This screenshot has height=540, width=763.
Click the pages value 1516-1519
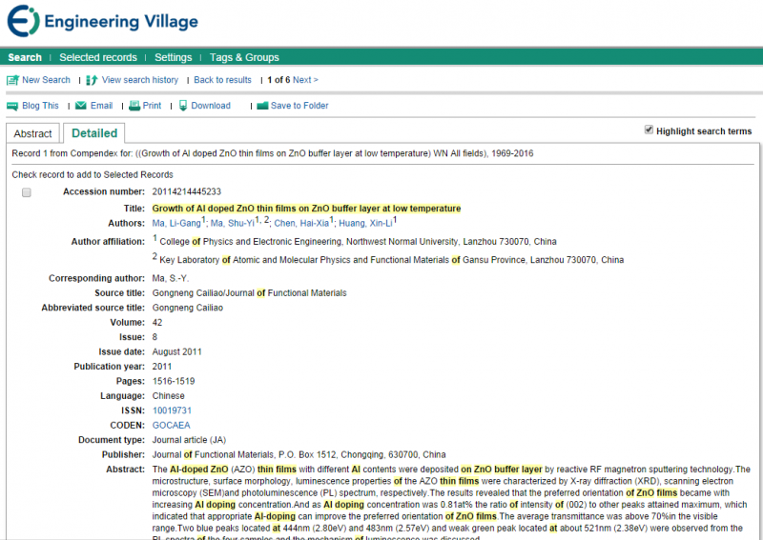pos(174,381)
